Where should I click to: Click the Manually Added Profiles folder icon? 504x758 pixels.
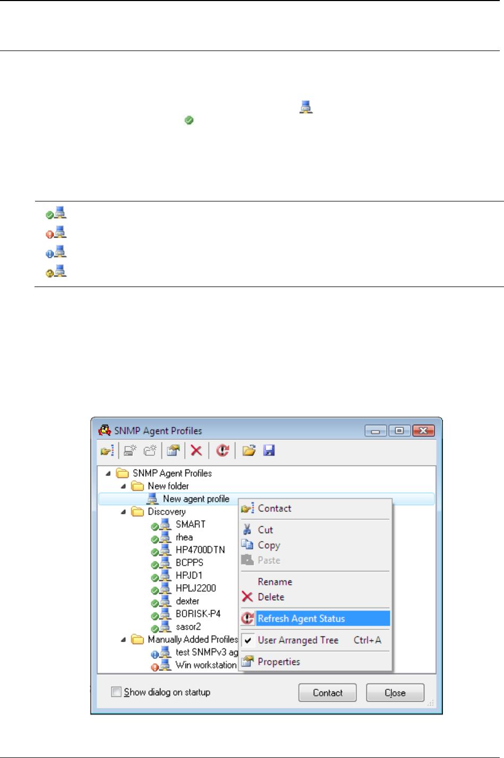tap(138, 639)
